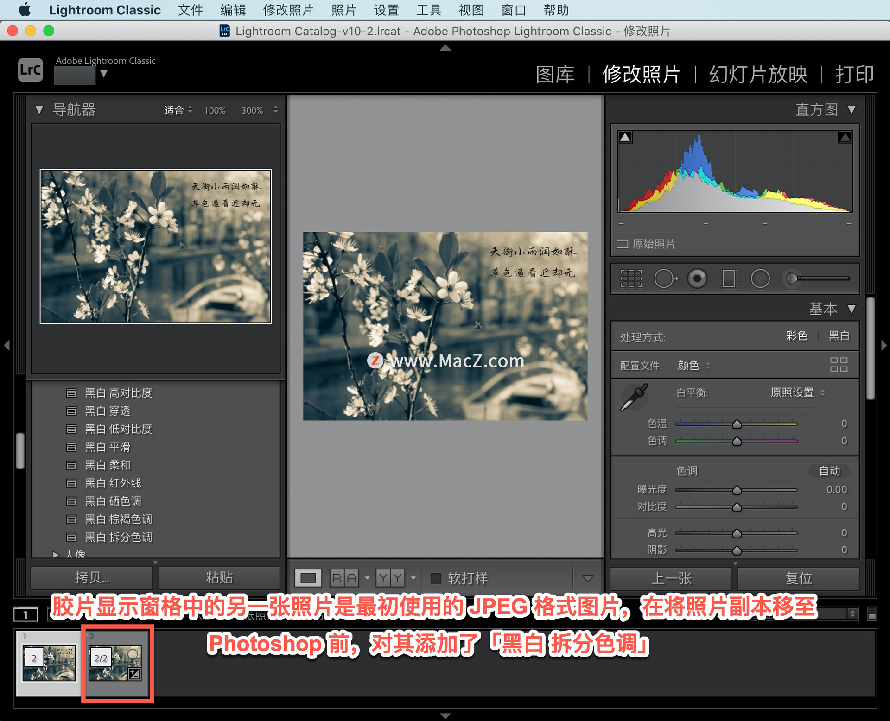This screenshot has width=890, height=721.
Task: Open the 编辑 menu
Action: tap(233, 10)
